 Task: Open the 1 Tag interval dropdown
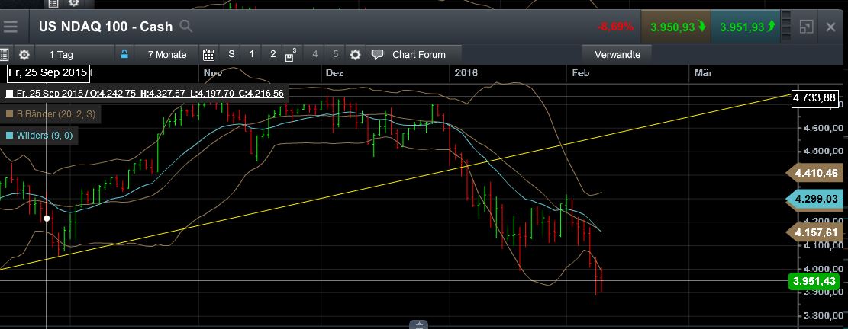tap(74, 55)
